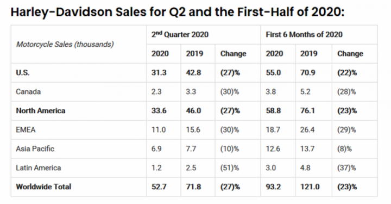Click the Harley-Davidson Sales heading
Image resolution: width=391 pixels, height=204 pixels.
177,12
